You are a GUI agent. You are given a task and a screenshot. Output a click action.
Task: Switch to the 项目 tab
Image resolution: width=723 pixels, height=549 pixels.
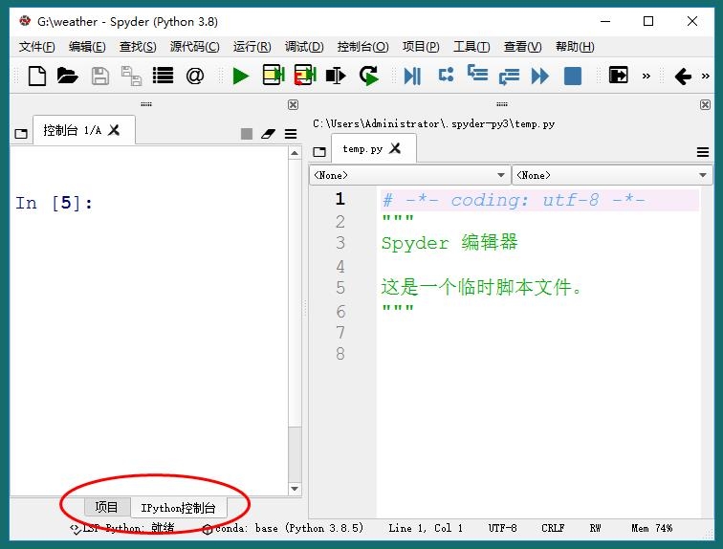106,508
